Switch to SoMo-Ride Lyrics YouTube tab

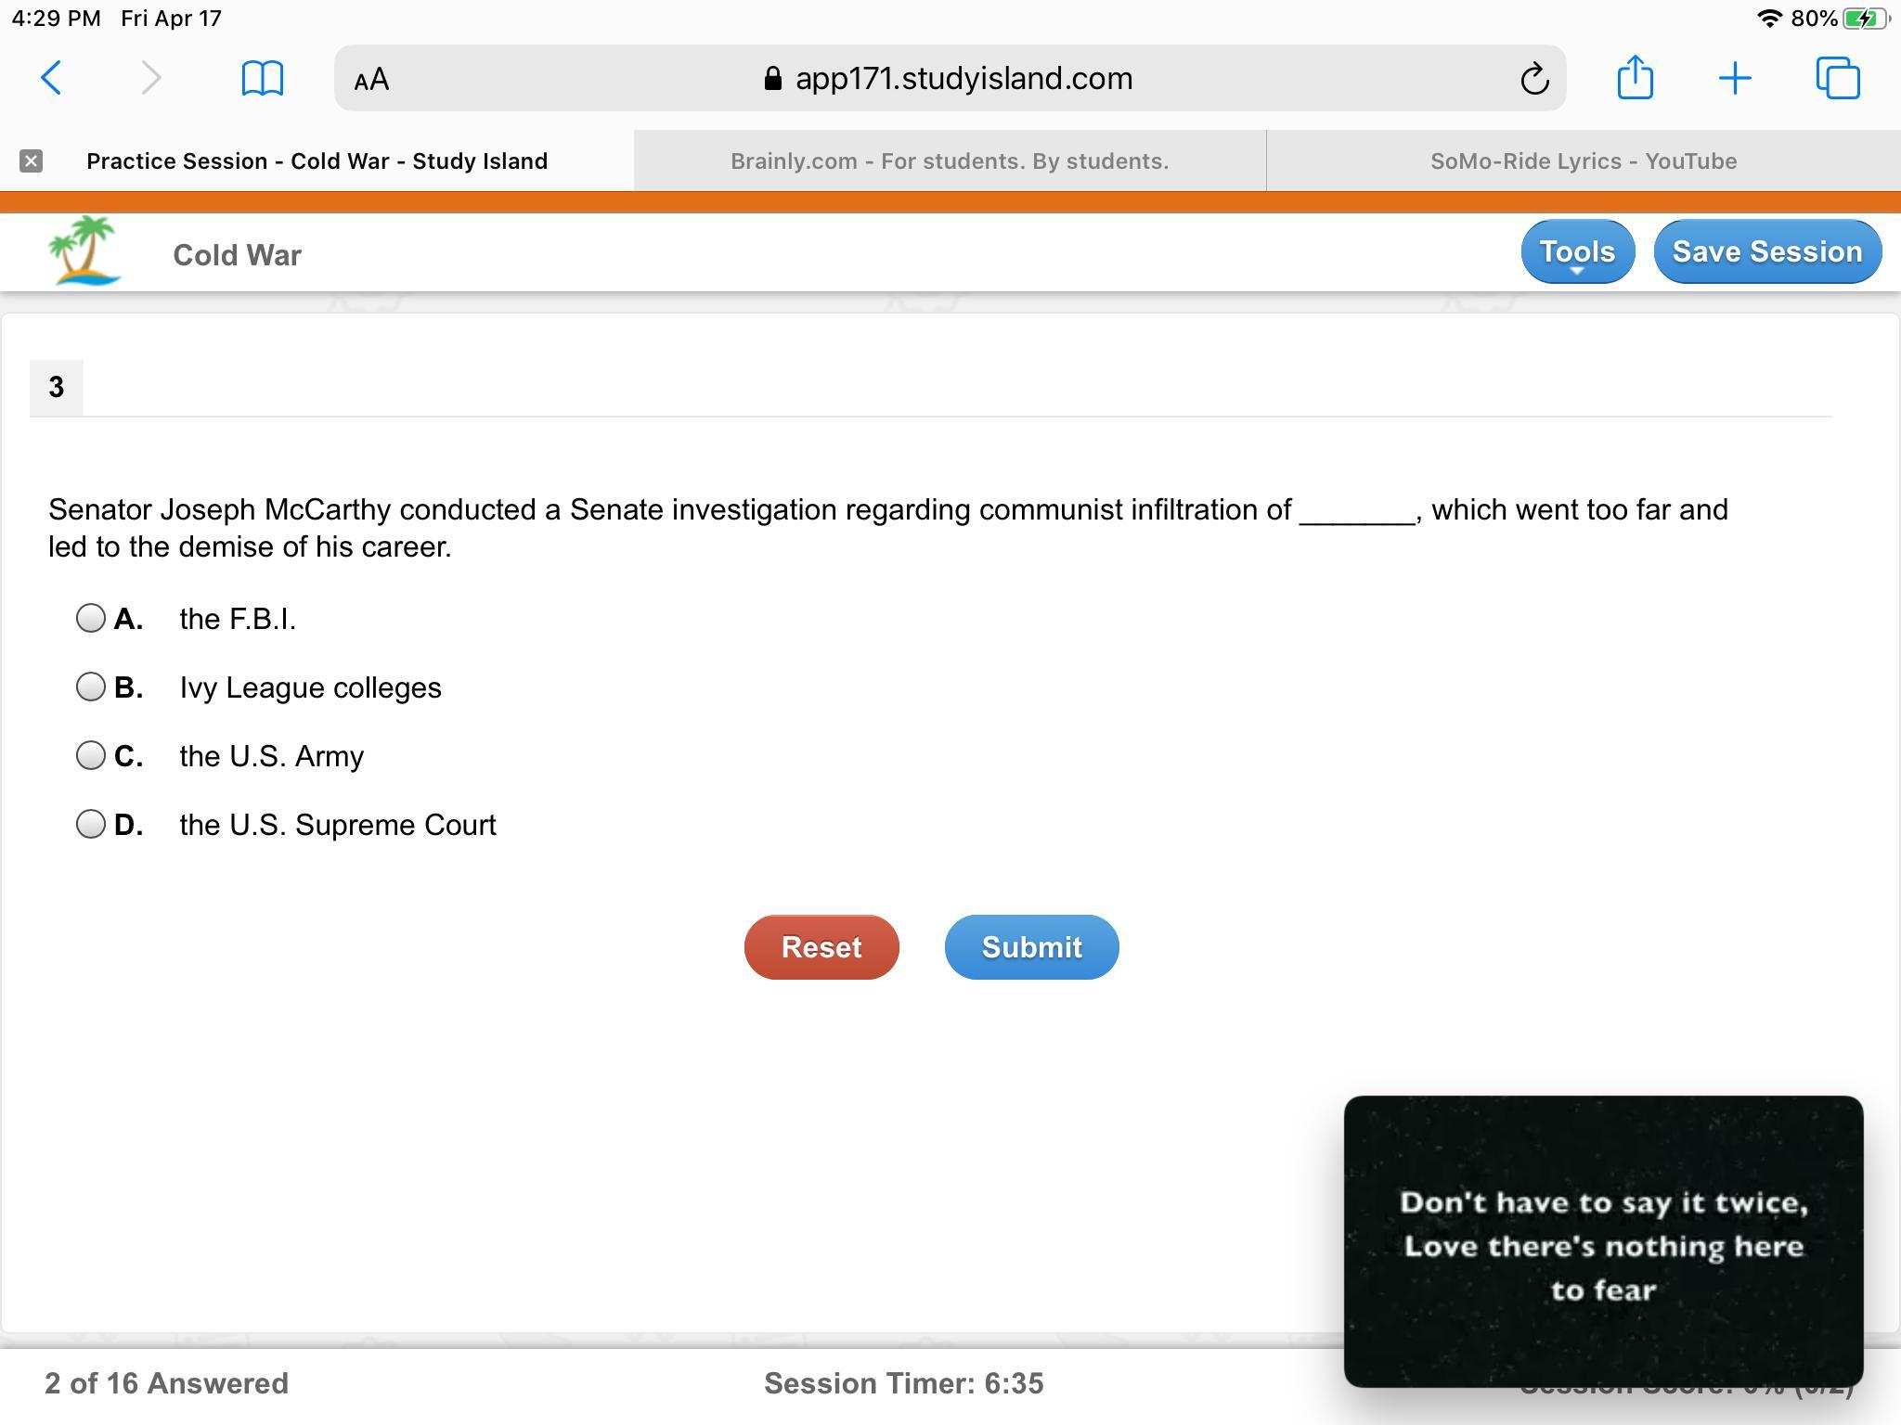click(1583, 161)
